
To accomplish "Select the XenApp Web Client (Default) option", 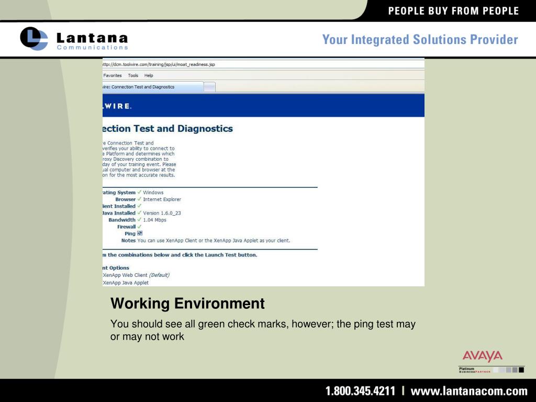I will [x=136, y=275].
